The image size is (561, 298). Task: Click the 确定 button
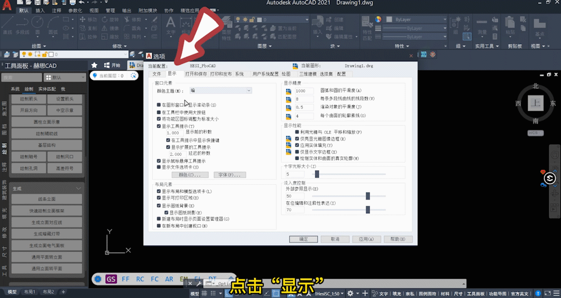[x=303, y=239]
